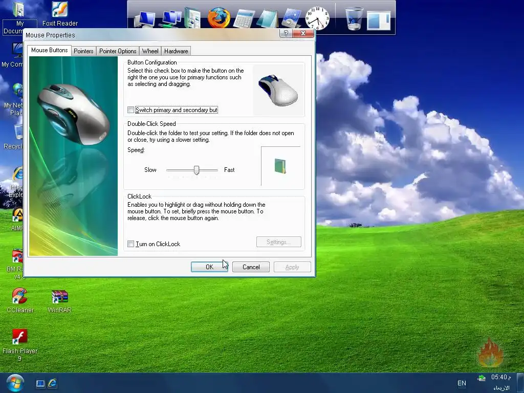The height and width of the screenshot is (393, 524).
Task: Turn on ClickLock checkbox
Action: (130, 244)
